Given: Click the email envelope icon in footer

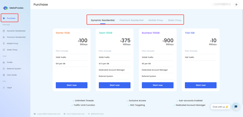Looking at the screenshot, I should pyautogui.click(x=35, y=114).
